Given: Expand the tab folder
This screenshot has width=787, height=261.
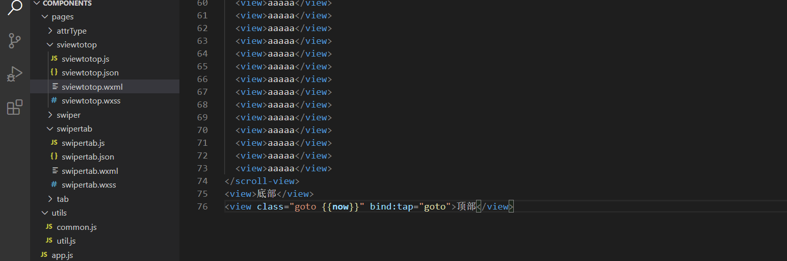Looking at the screenshot, I should pos(62,199).
